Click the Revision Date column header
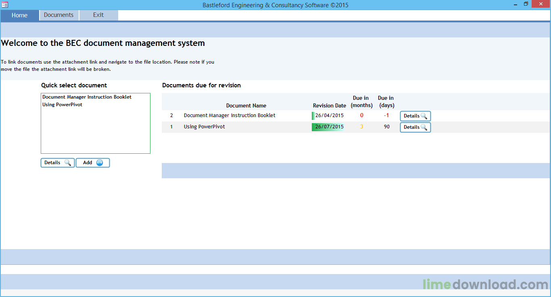Screen dimensions: 551x297 [x=330, y=106]
